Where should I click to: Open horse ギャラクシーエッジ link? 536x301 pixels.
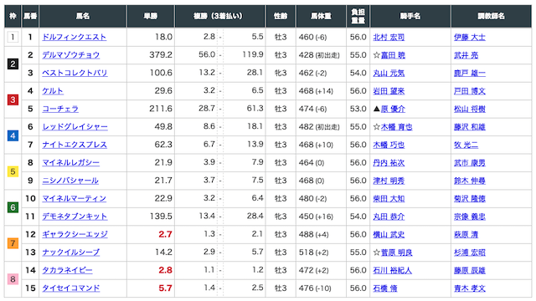(x=75, y=234)
